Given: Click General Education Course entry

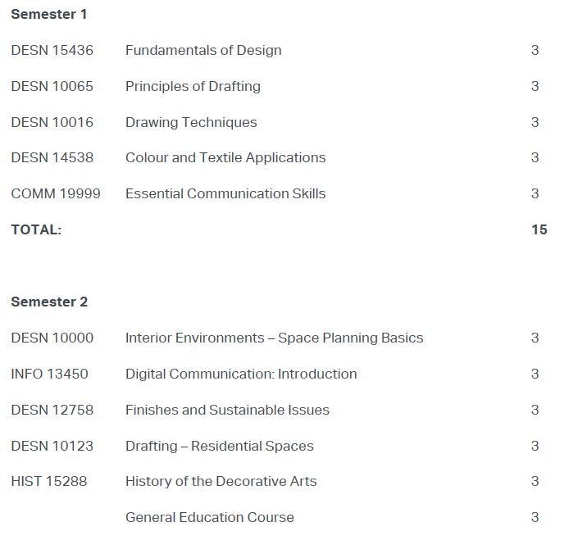Looking at the screenshot, I should click(x=209, y=517).
